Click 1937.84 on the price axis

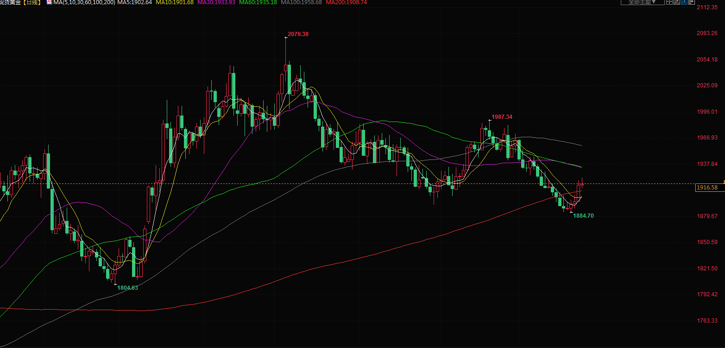708,164
